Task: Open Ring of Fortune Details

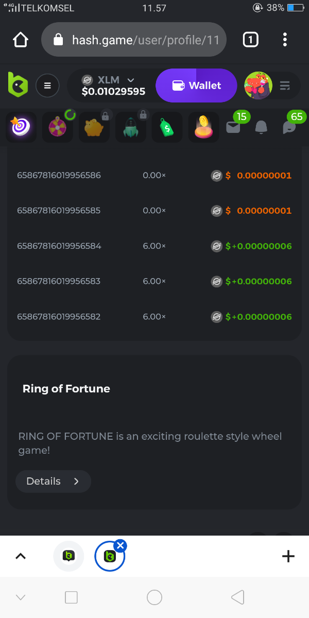Action: coord(53,481)
